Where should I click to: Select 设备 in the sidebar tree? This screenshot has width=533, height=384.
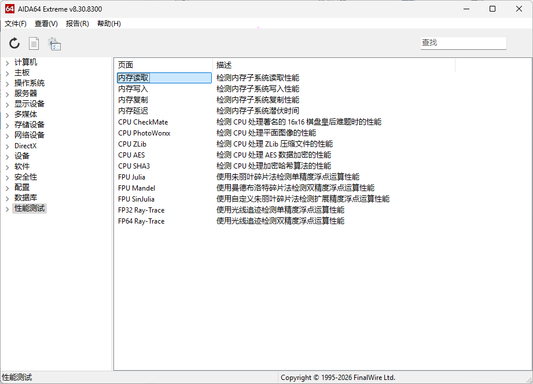click(22, 156)
